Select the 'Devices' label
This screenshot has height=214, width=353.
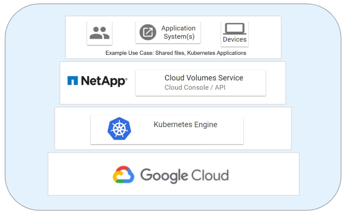pyautogui.click(x=235, y=40)
